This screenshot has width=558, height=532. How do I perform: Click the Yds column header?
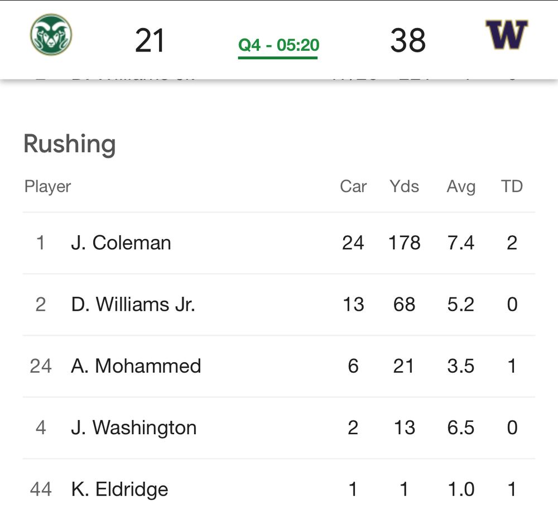coord(404,186)
